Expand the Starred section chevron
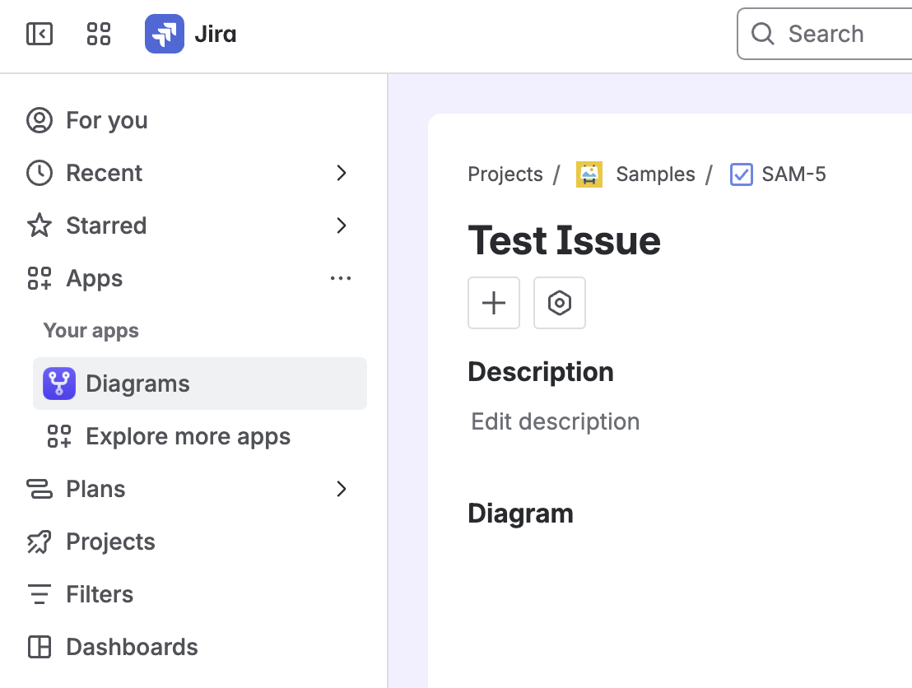912x688 pixels. 342,225
